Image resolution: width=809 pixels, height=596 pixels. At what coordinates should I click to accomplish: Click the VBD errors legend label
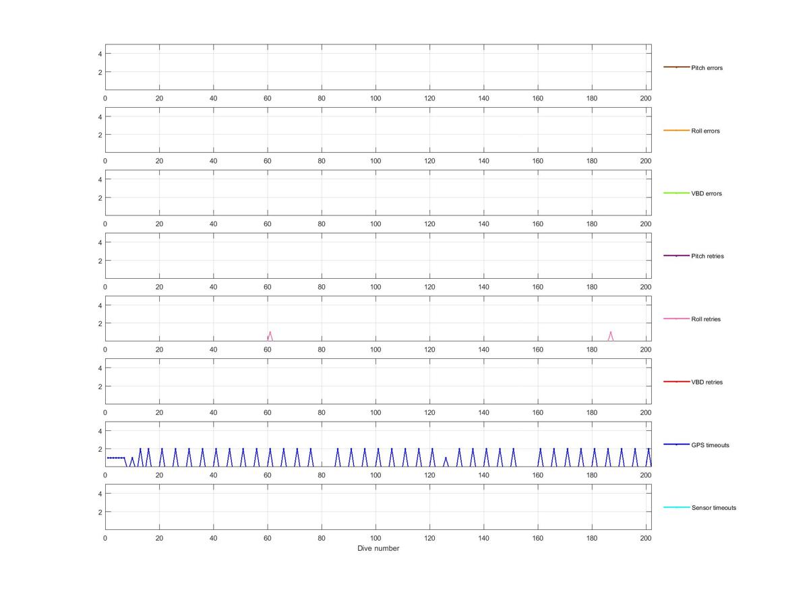[706, 193]
